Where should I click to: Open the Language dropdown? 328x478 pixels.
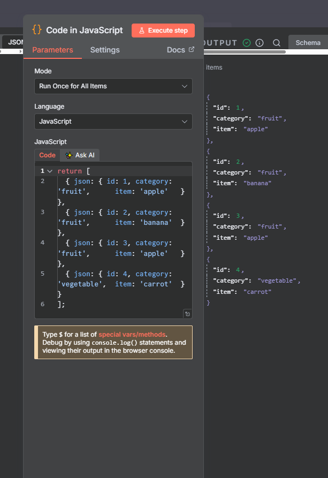[x=113, y=122]
